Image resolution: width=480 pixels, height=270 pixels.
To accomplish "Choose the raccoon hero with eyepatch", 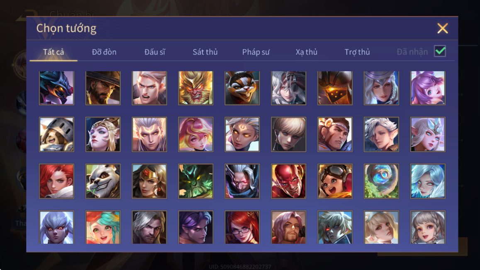I will click(x=242, y=88).
